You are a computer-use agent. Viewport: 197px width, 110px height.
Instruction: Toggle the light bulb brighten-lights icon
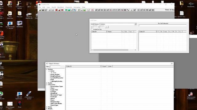tap(79, 10)
